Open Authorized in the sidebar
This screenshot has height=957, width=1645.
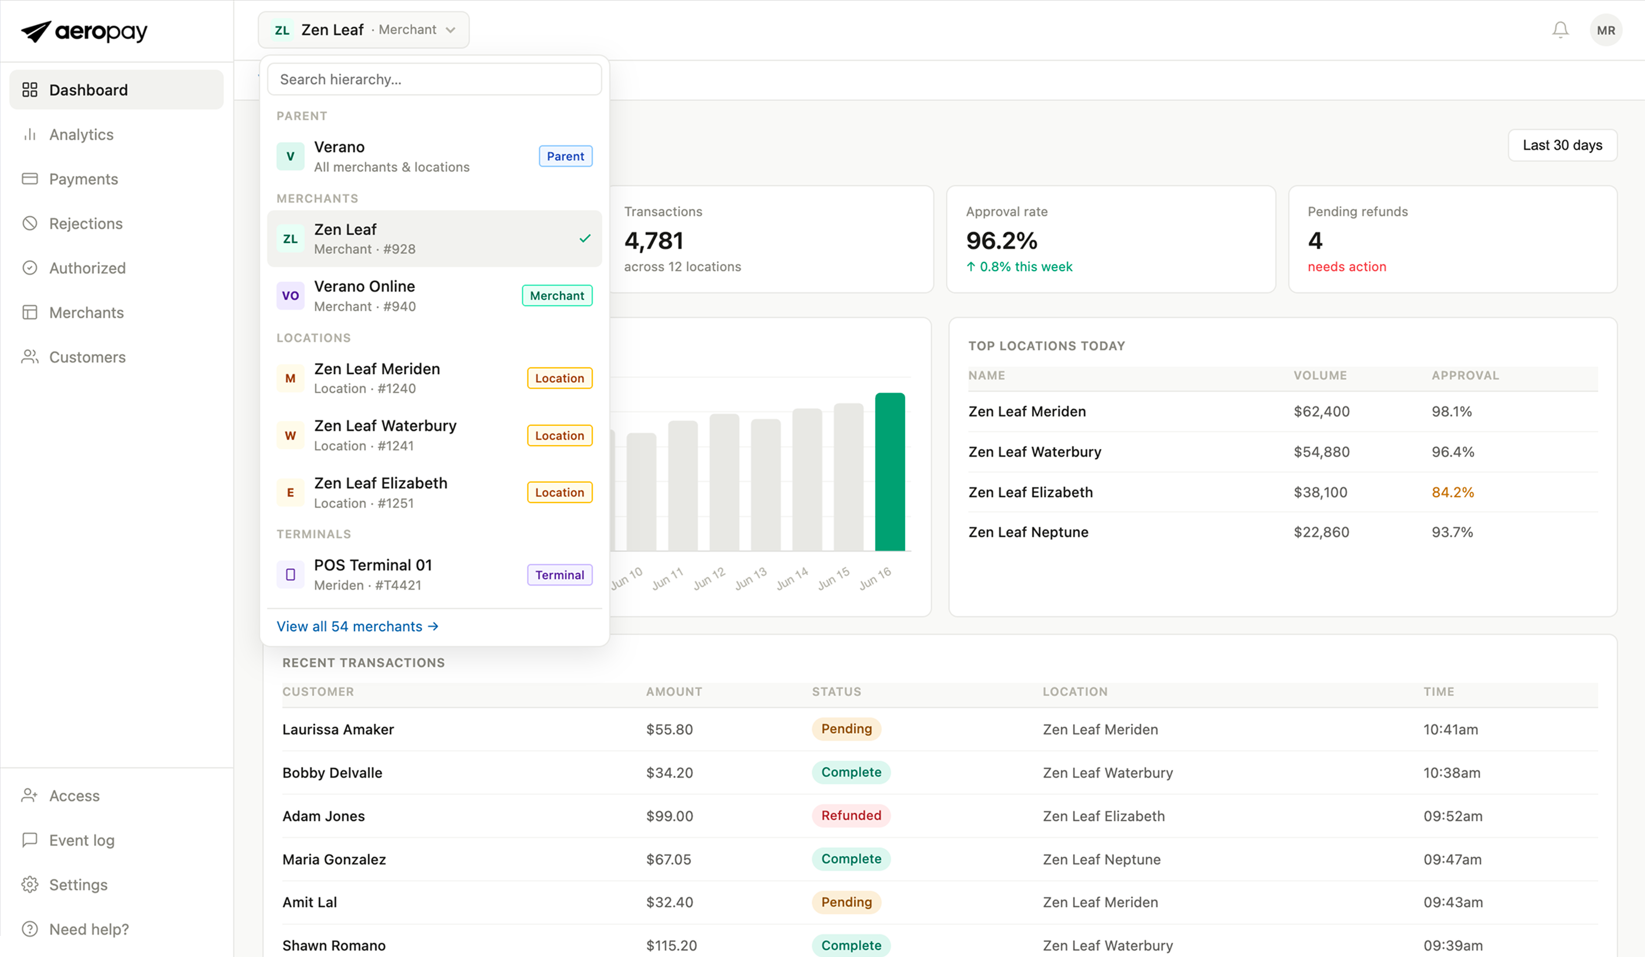[116, 268]
